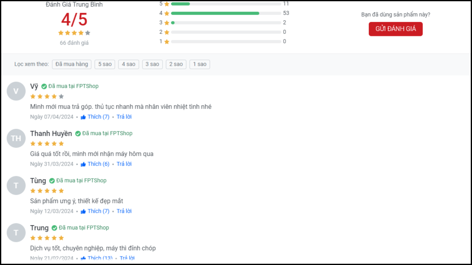
Task: Click the Đã mua tại FPTShop label for Vỹ
Action: 73,86
